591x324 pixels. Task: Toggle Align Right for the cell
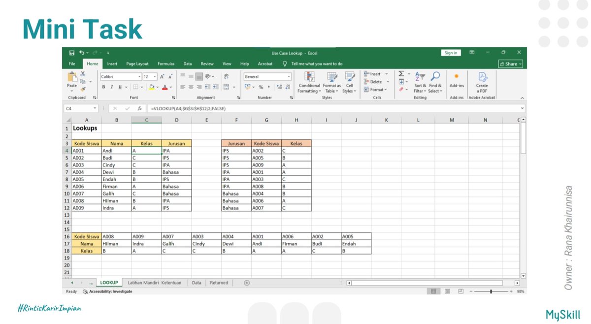[x=199, y=87]
